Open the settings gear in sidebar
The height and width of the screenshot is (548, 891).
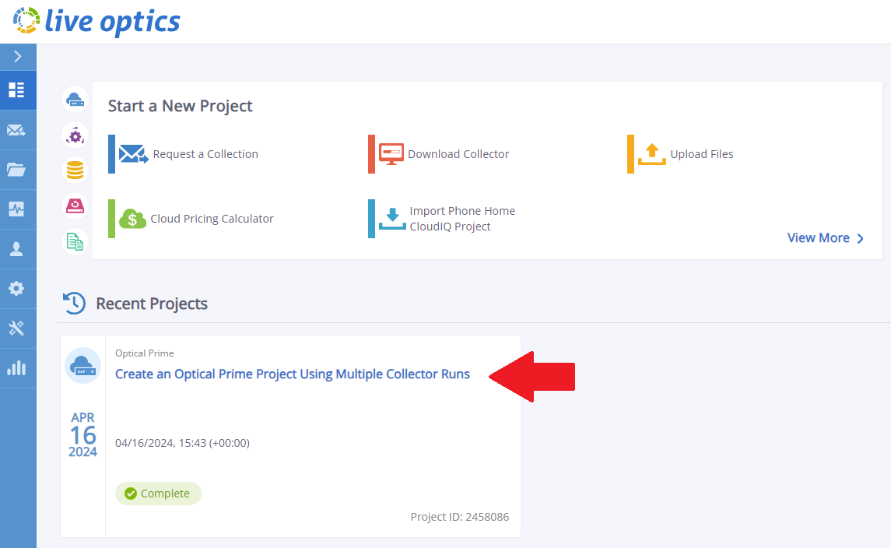17,289
